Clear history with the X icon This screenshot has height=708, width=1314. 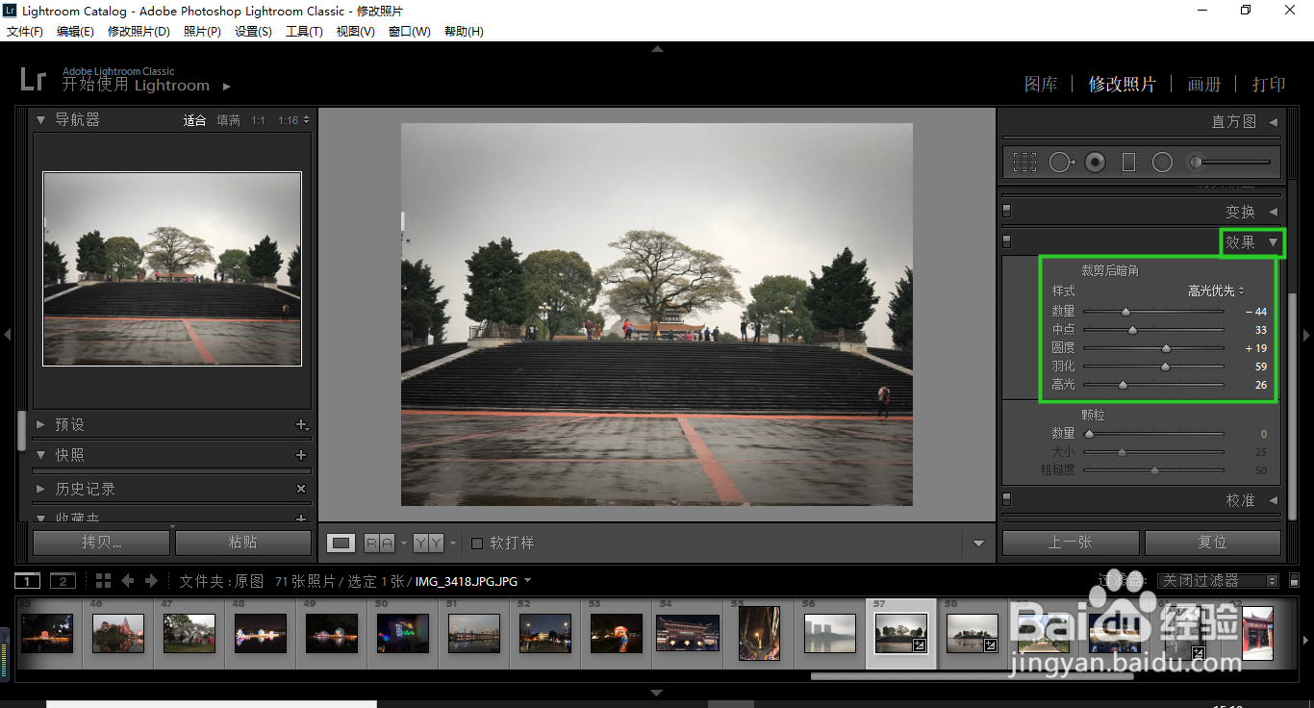point(301,489)
